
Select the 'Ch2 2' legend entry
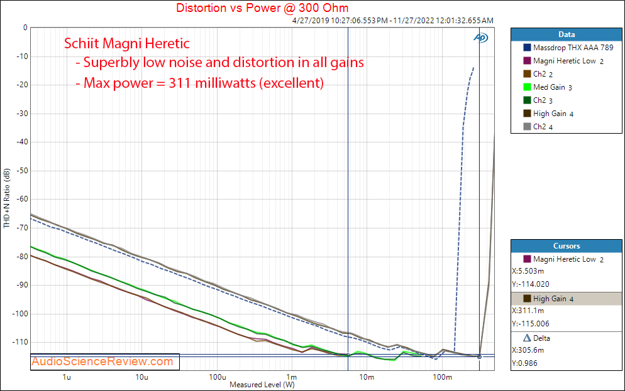538,74
